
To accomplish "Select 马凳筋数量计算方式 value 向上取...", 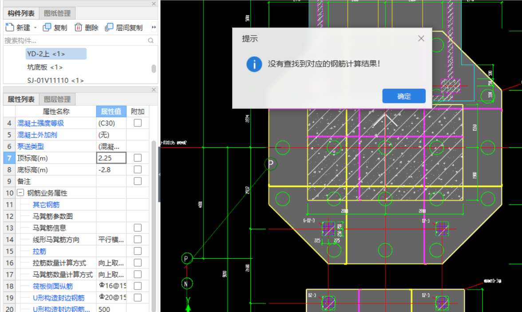I will (x=111, y=275).
